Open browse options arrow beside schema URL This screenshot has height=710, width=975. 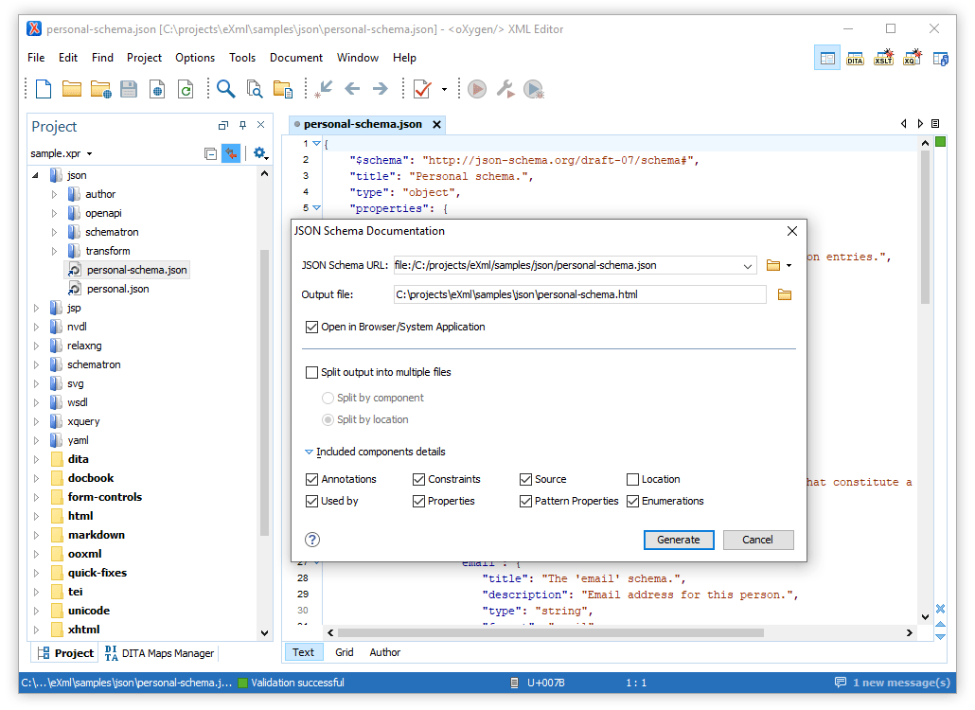[x=789, y=265]
